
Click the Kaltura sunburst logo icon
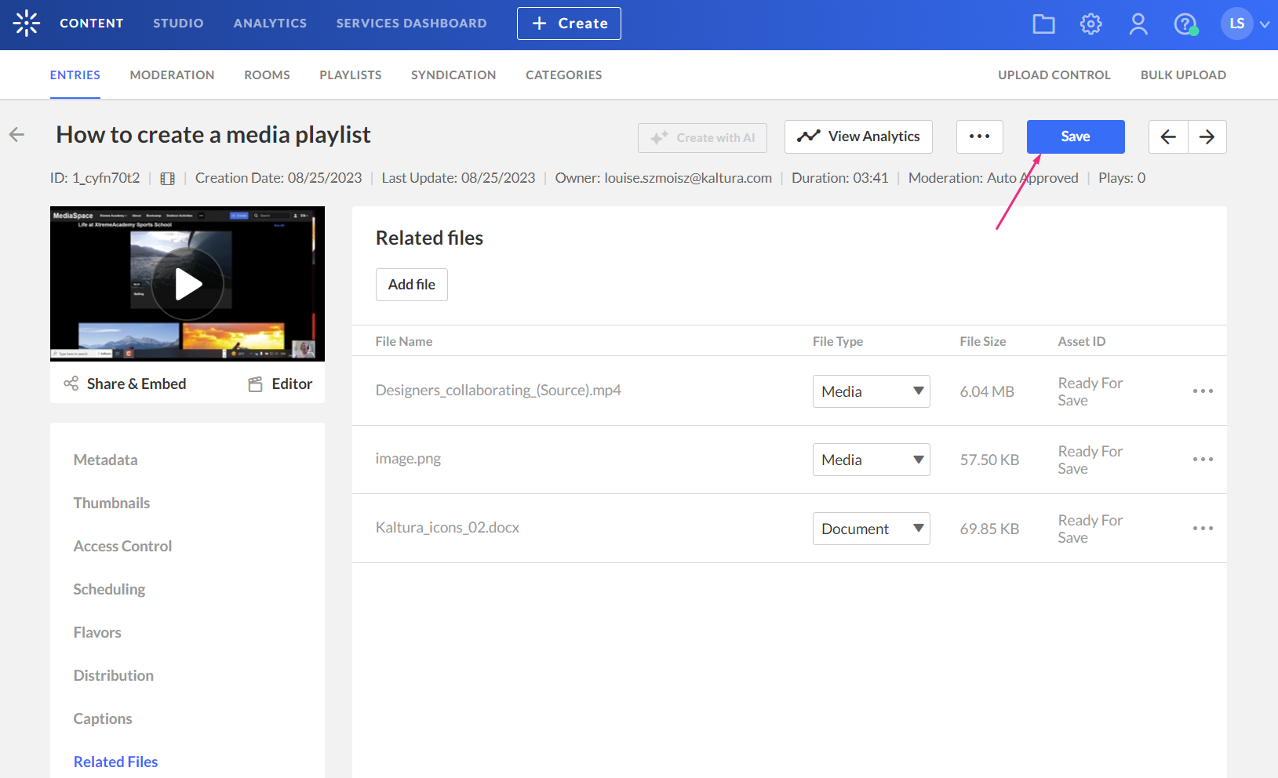[x=27, y=24]
